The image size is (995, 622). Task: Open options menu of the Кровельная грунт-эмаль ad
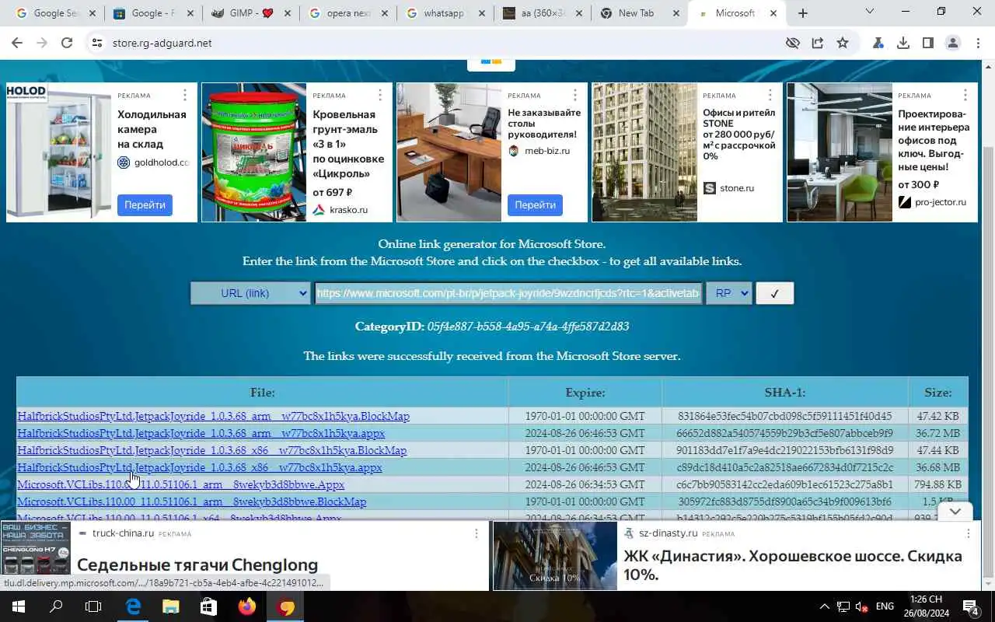(379, 95)
